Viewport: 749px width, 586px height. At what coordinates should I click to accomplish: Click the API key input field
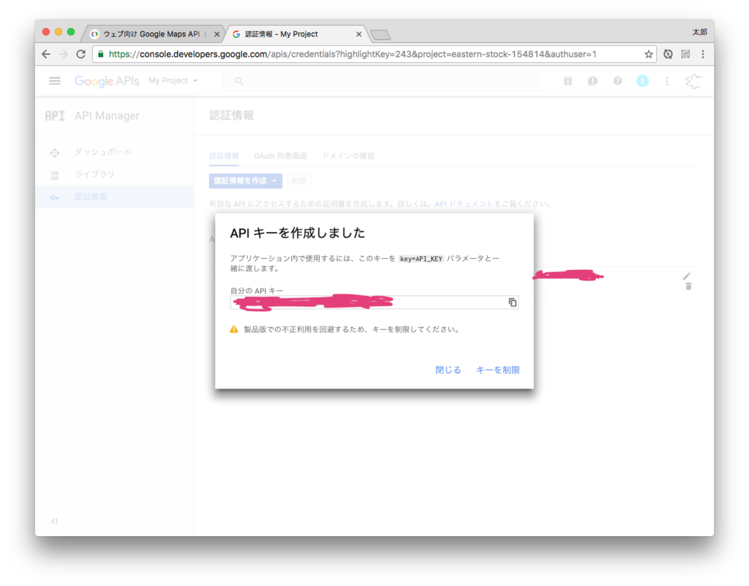click(x=366, y=302)
